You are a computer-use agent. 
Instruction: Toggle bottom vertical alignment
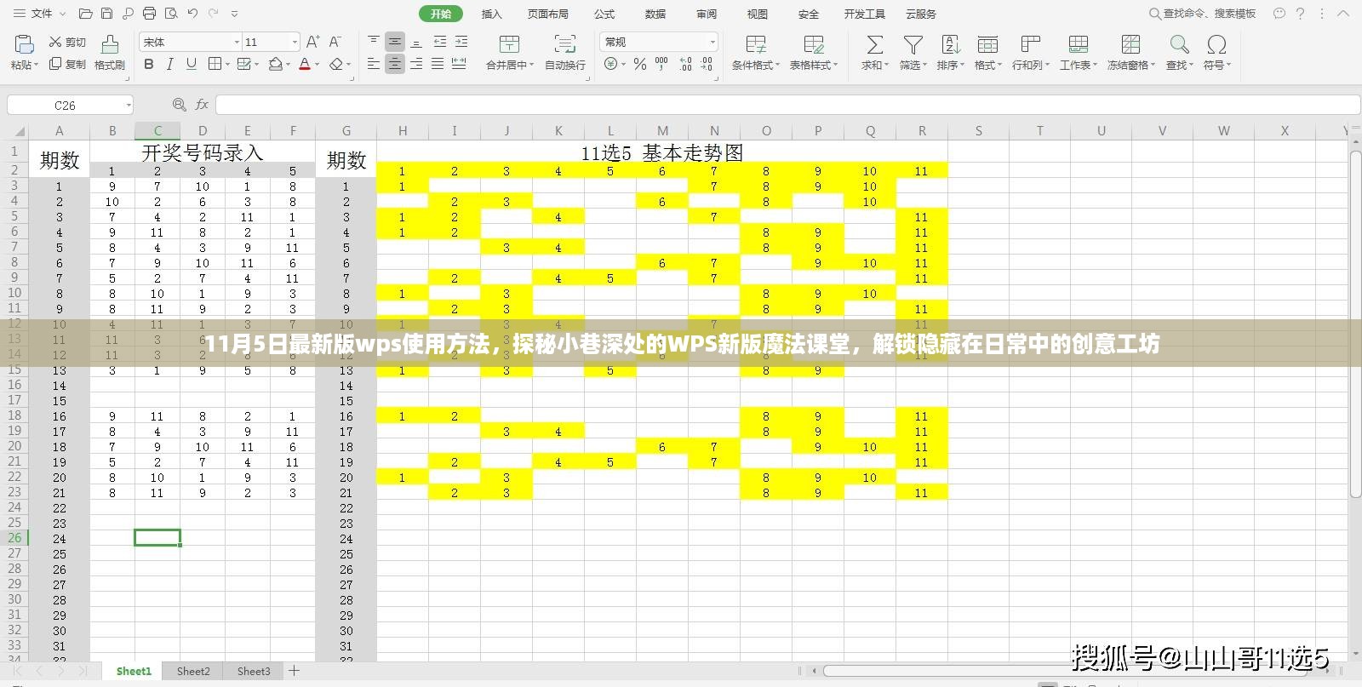click(x=416, y=42)
